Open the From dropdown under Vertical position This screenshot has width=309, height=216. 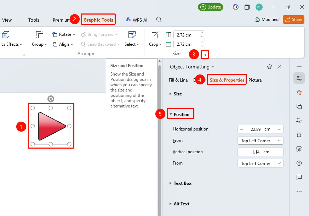point(260,163)
